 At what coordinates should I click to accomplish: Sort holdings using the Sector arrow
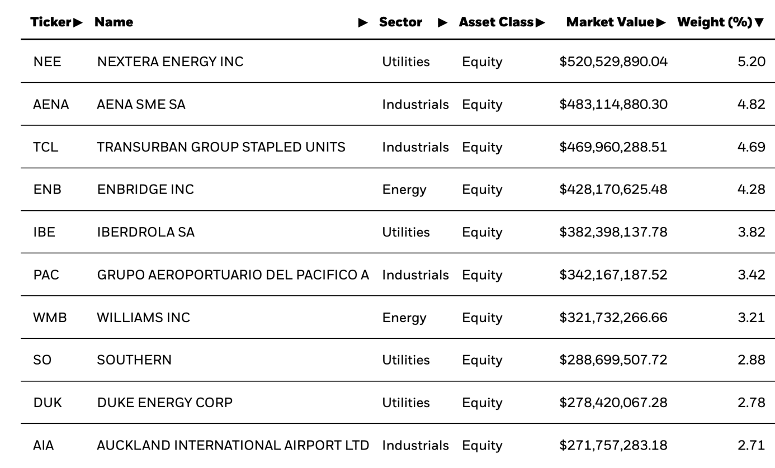point(442,22)
